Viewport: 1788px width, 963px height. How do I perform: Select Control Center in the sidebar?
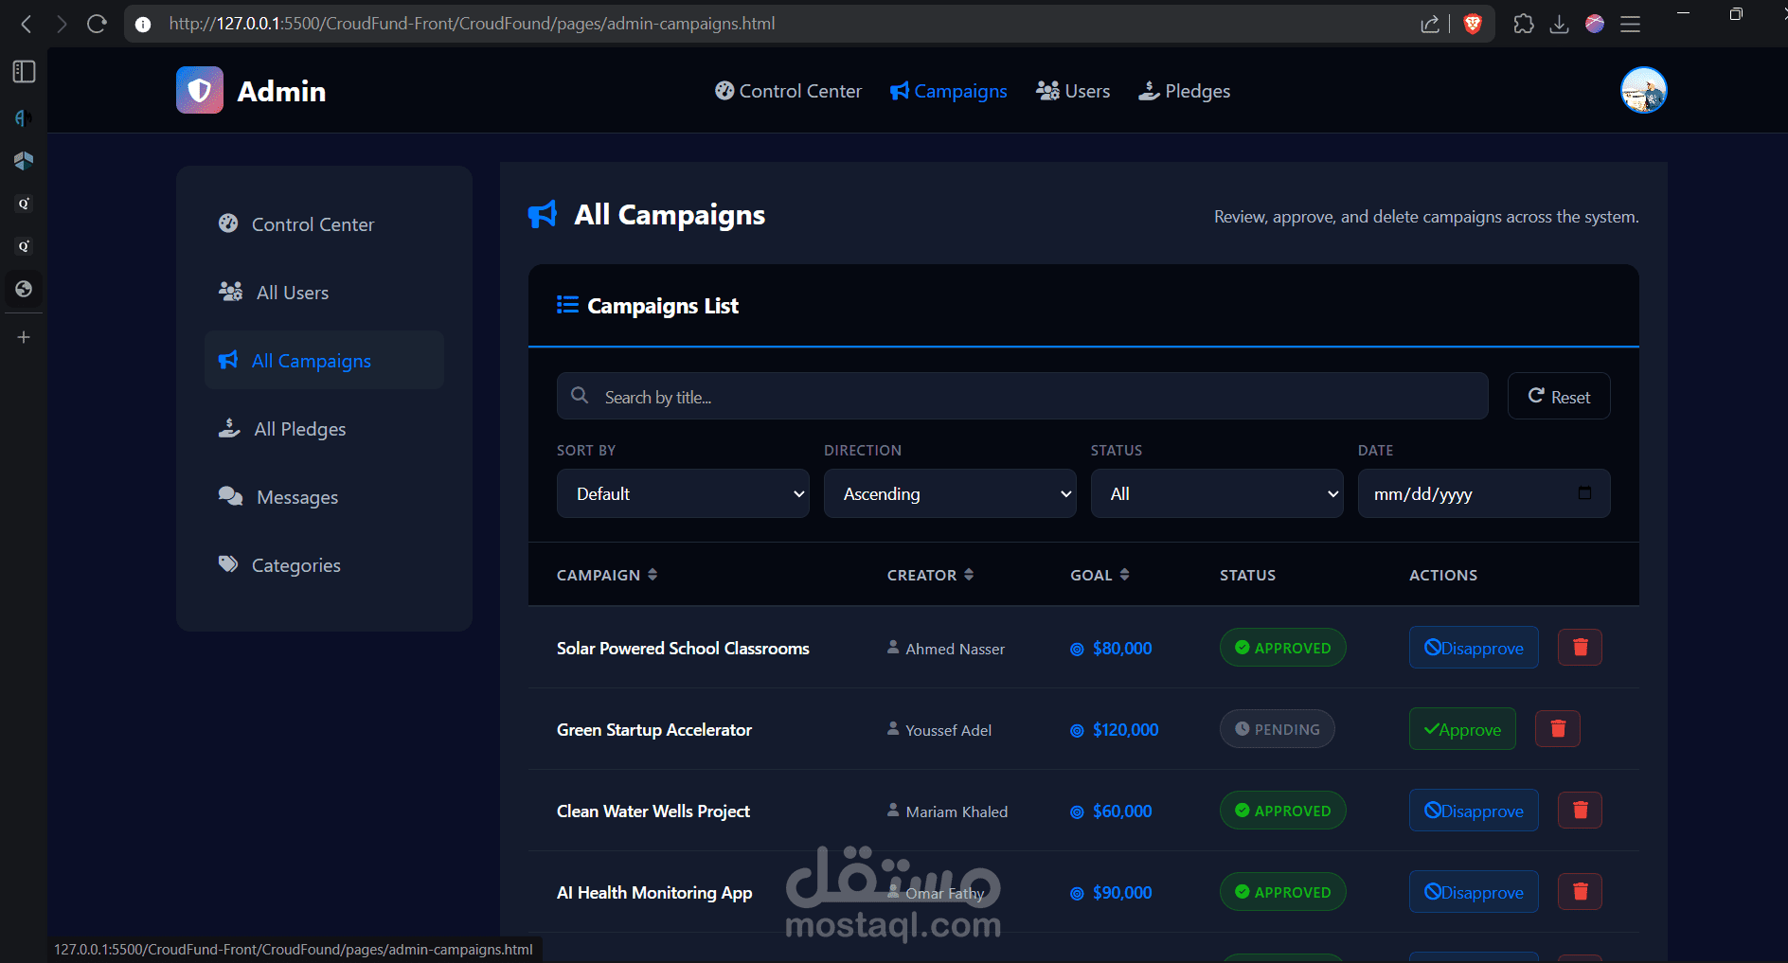(324, 224)
